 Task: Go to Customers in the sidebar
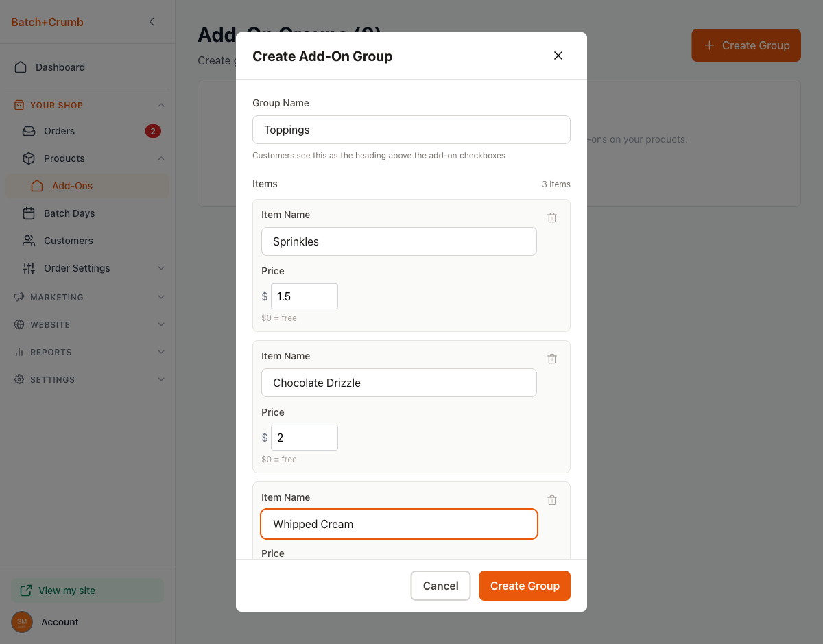click(68, 241)
